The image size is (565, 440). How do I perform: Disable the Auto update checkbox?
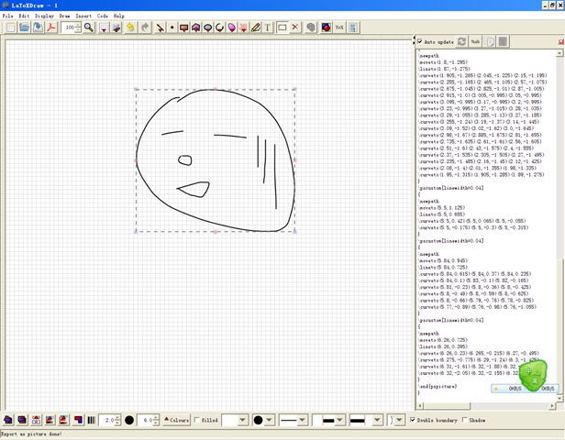420,42
